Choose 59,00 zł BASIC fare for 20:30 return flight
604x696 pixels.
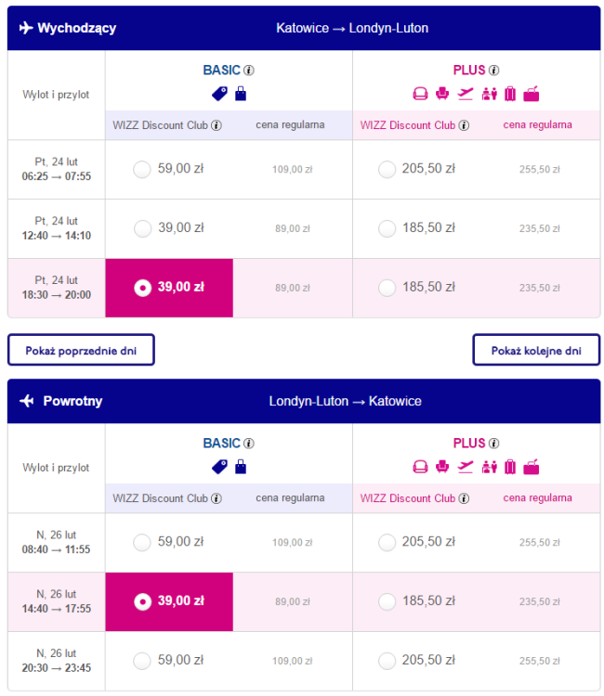142,661
